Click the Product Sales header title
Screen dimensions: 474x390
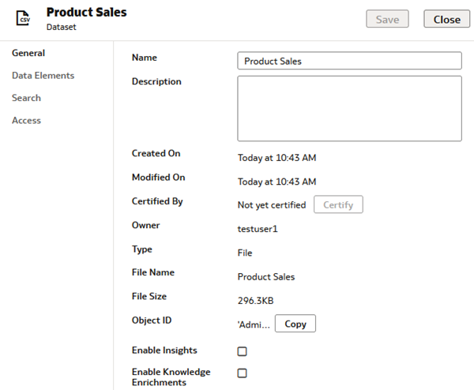pos(86,12)
